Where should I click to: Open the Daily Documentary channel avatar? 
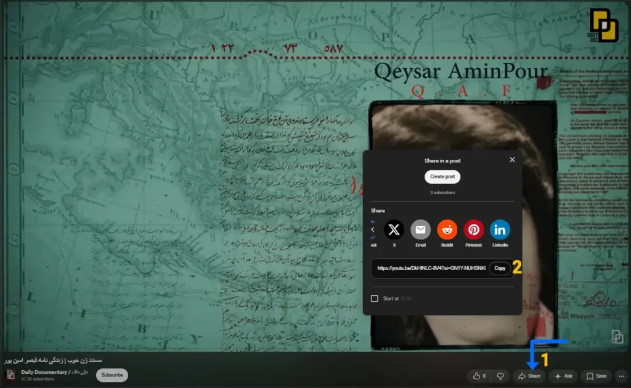click(11, 375)
